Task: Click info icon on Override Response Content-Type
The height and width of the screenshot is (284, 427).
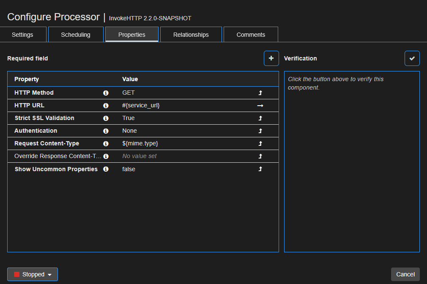Action: 106,156
